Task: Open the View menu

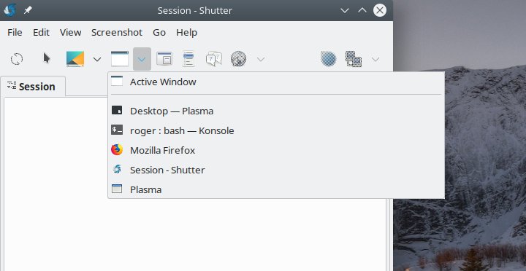Action: pyautogui.click(x=70, y=33)
